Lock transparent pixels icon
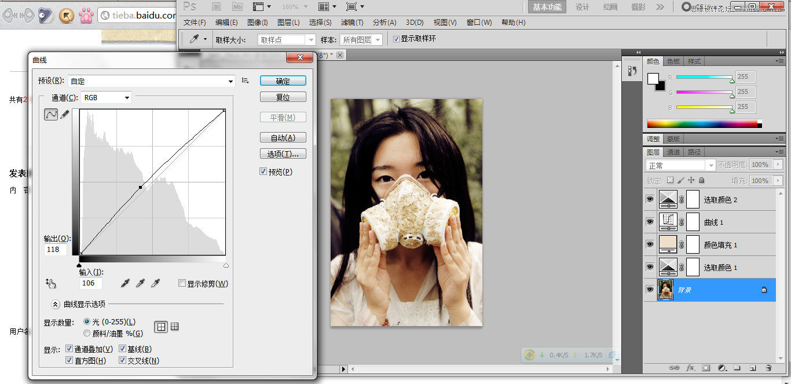Viewport: 791px width, 384px height. [671, 181]
